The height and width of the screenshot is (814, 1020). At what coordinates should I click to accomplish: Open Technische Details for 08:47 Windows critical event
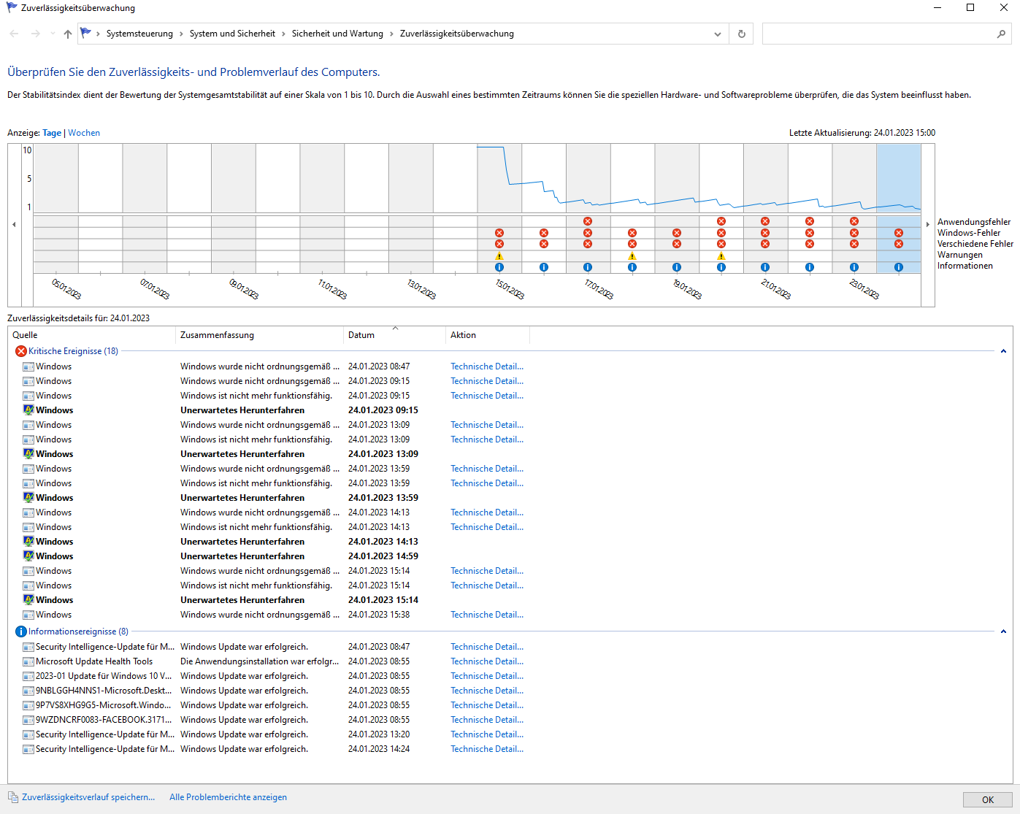487,366
